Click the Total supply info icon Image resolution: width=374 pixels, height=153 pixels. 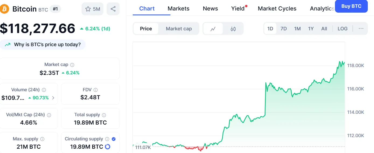click(104, 115)
